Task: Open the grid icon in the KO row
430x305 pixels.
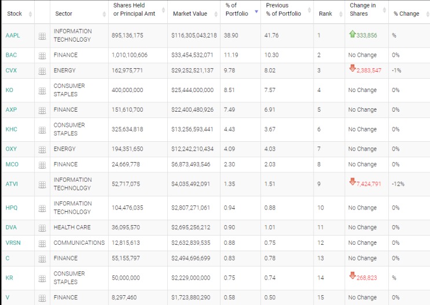Action: [x=42, y=91]
